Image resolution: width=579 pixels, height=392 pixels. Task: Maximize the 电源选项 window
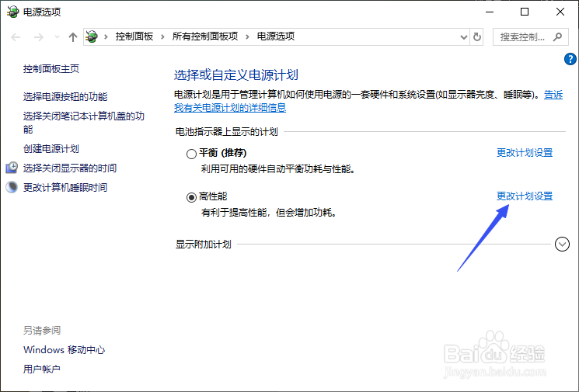(525, 12)
